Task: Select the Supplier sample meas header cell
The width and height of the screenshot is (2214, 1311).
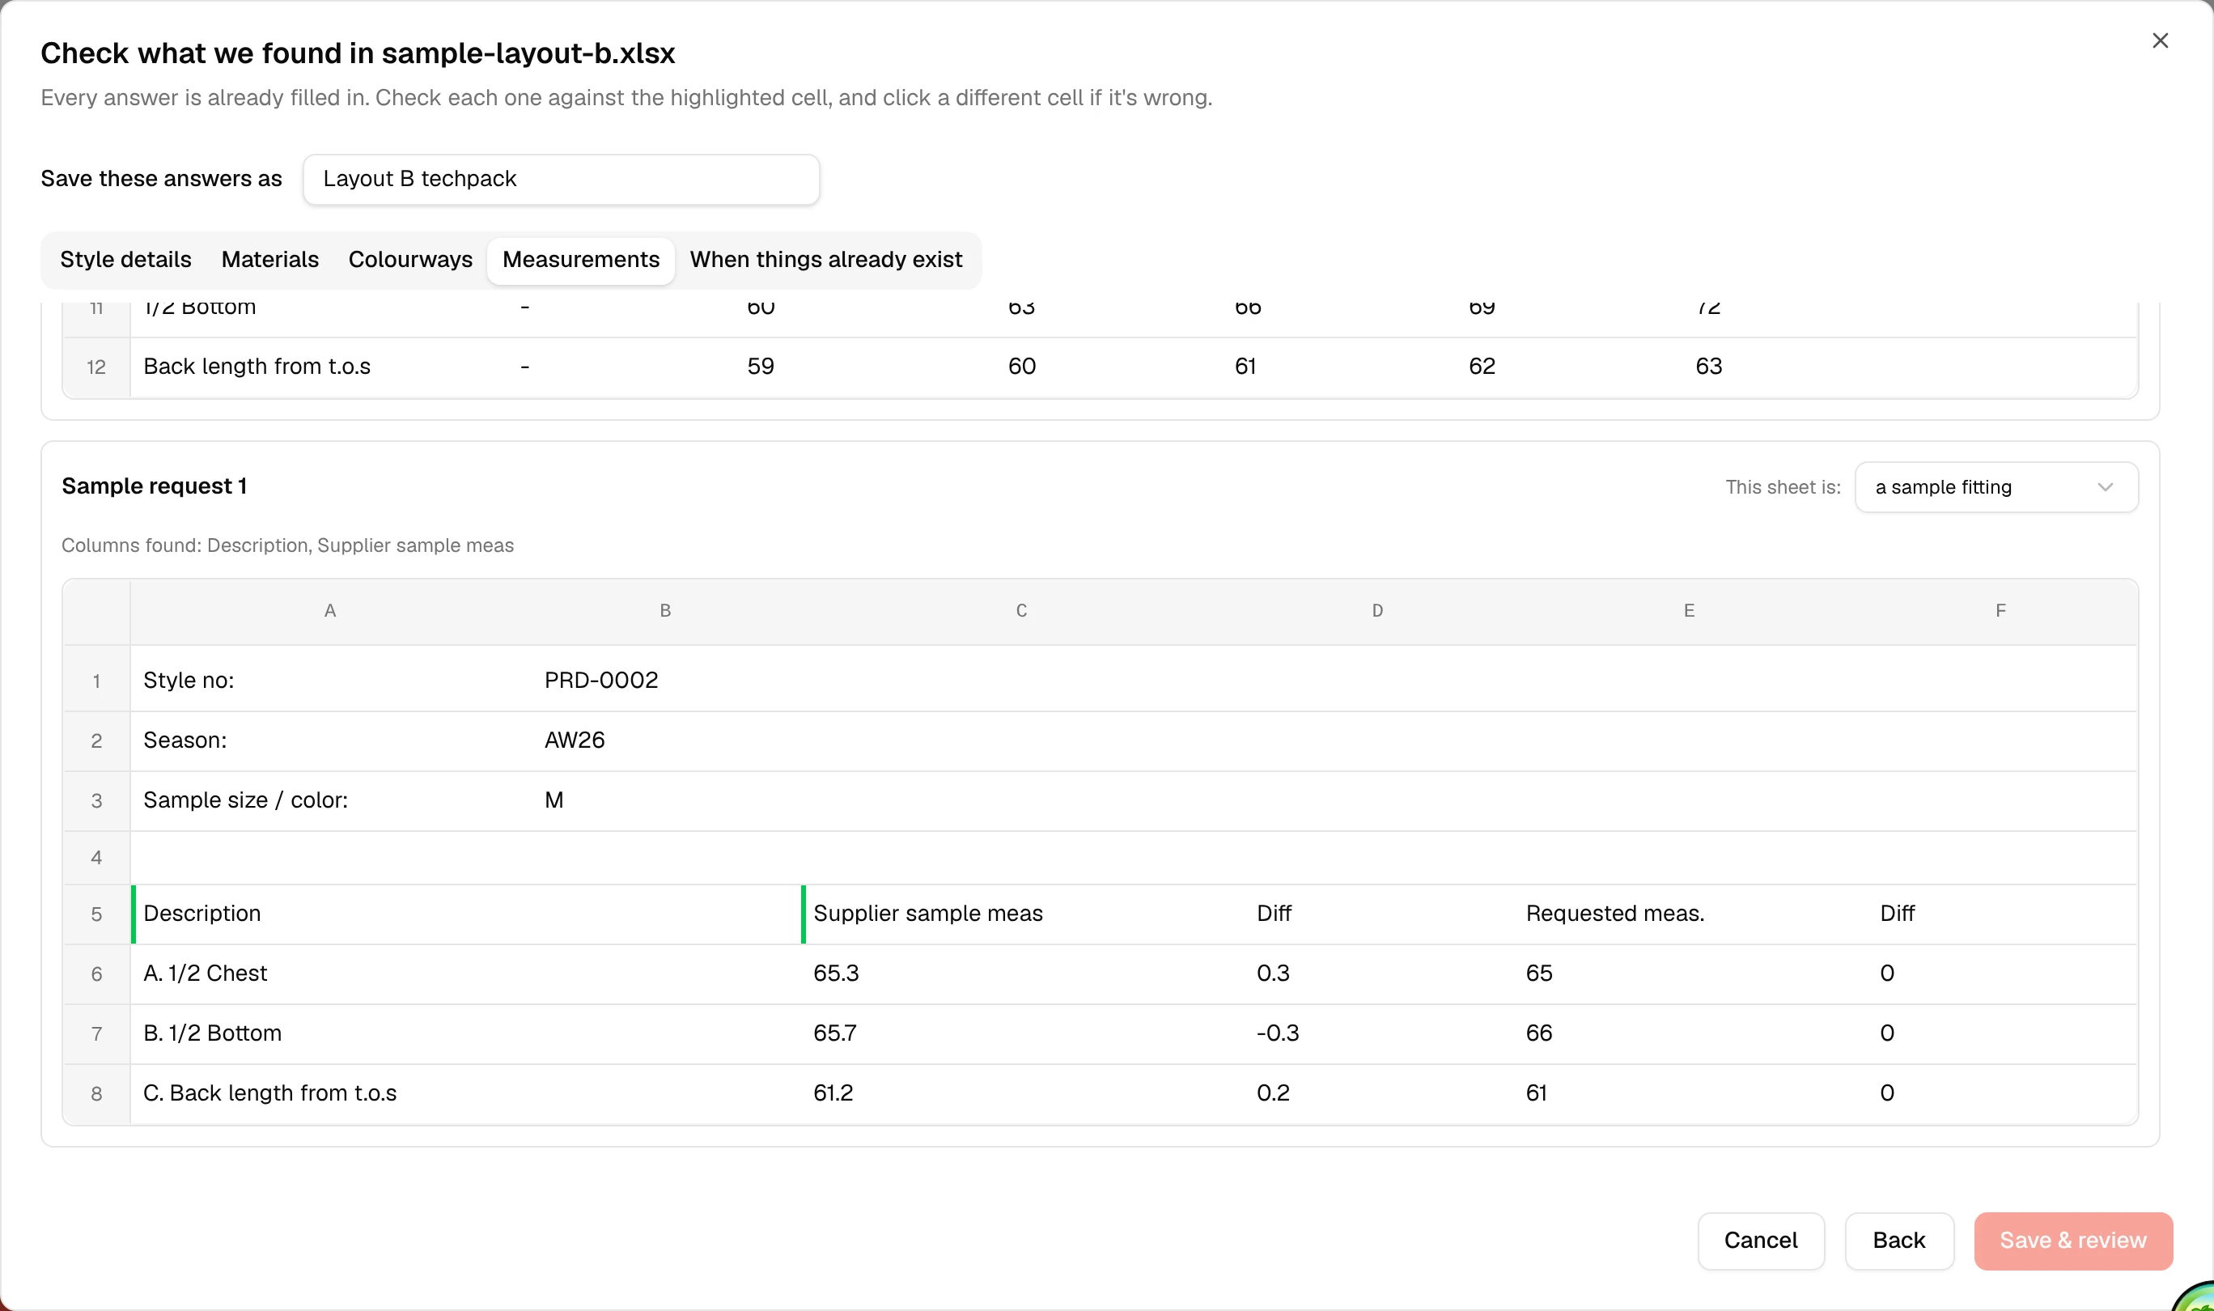Action: [1024, 914]
